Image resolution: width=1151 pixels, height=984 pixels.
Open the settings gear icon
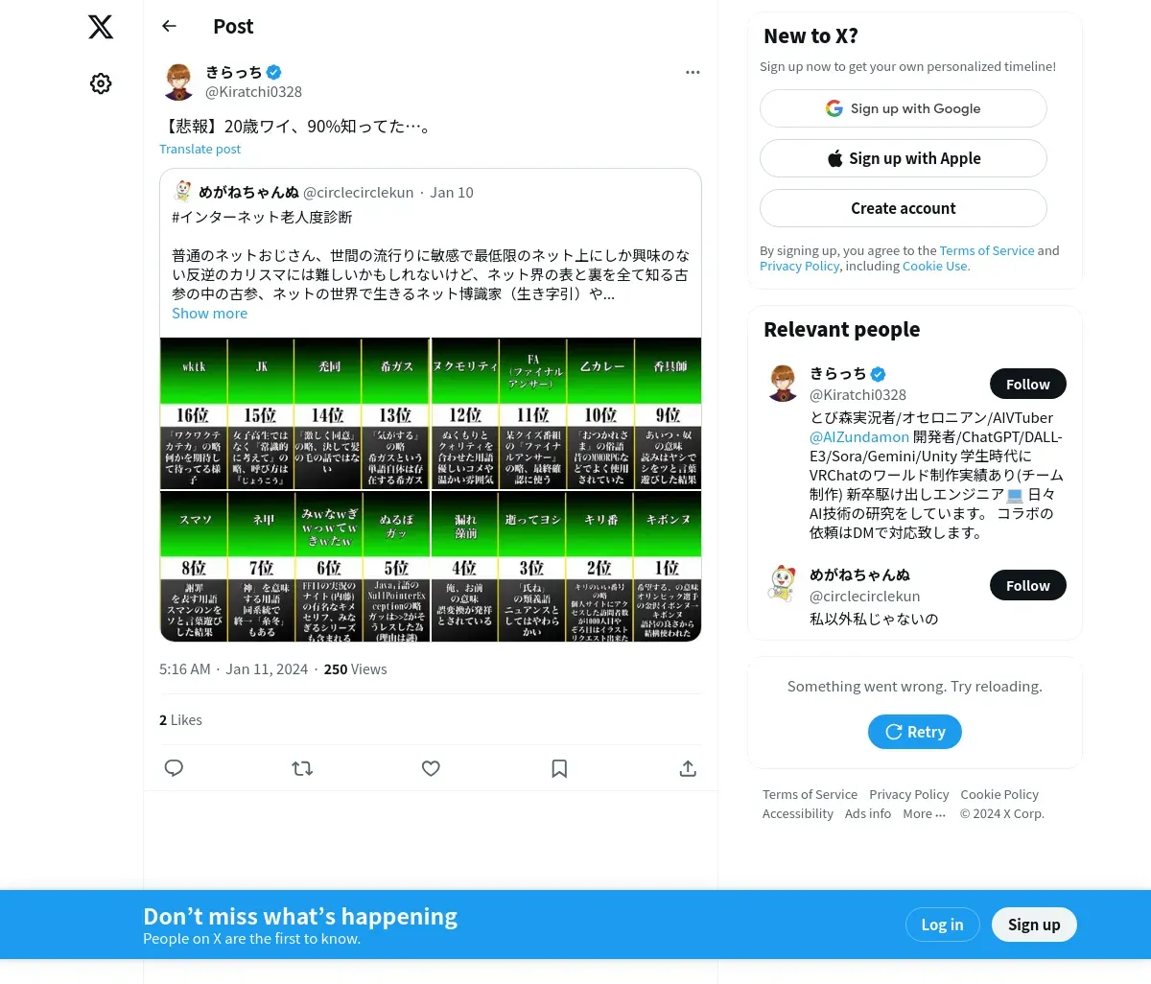101,83
